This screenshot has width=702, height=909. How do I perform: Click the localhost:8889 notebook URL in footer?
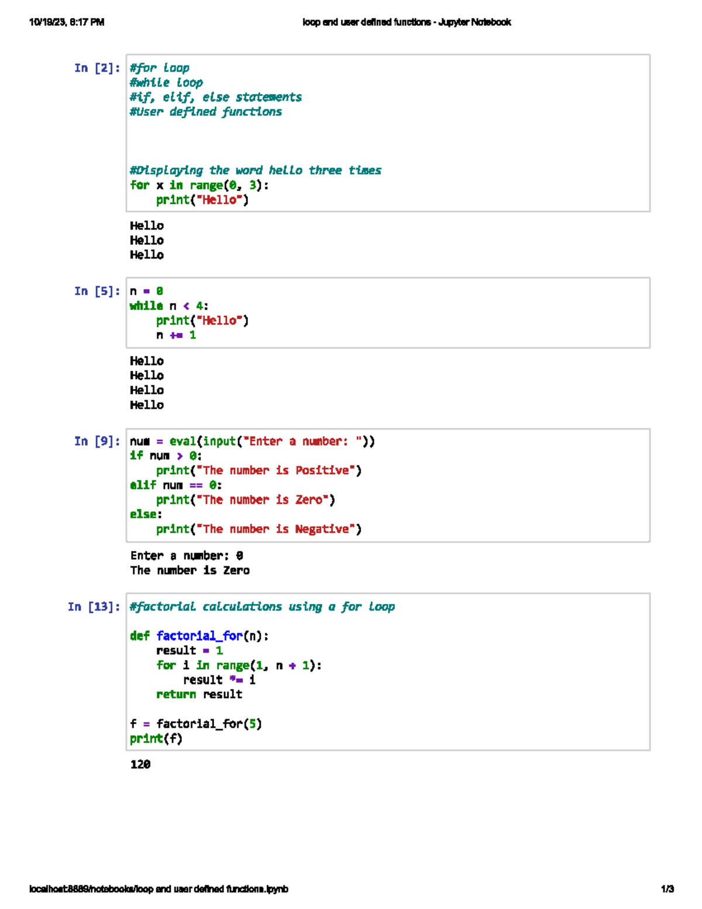159,889
